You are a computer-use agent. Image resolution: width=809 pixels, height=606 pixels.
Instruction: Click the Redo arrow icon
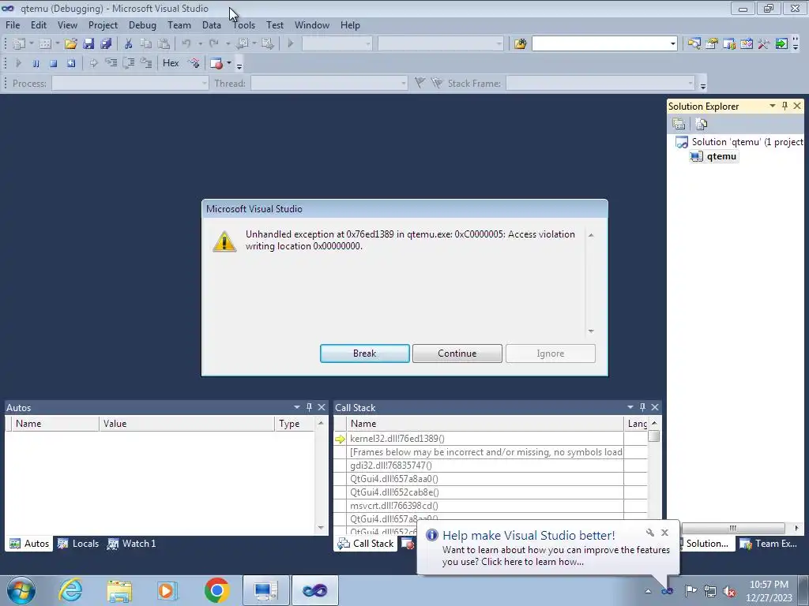pyautogui.click(x=214, y=44)
